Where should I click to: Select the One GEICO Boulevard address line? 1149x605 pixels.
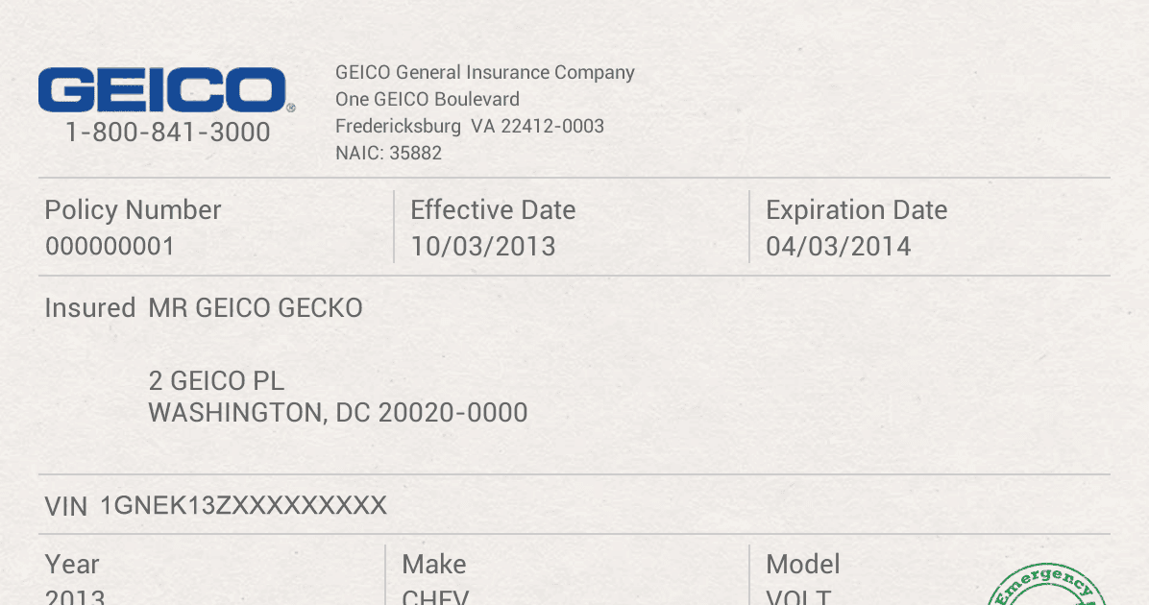click(427, 99)
